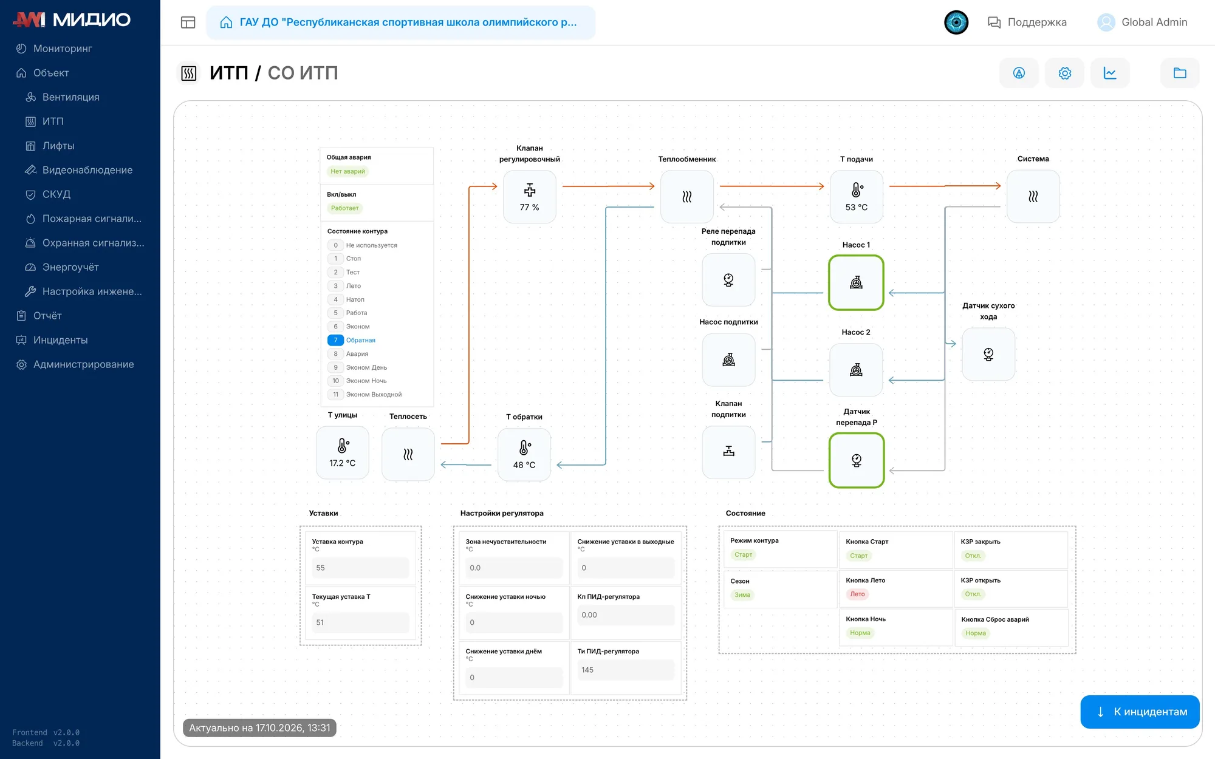Select state 7 Обратная in Состояние контура

click(x=352, y=340)
